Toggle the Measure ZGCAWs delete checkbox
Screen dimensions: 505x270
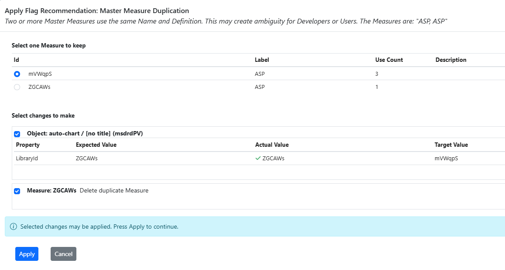coord(17,191)
